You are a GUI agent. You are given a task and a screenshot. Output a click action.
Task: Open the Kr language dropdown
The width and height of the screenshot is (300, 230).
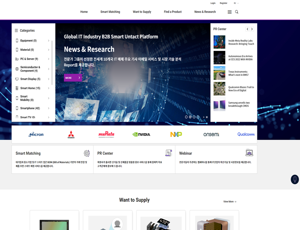pyautogui.click(x=236, y=3)
